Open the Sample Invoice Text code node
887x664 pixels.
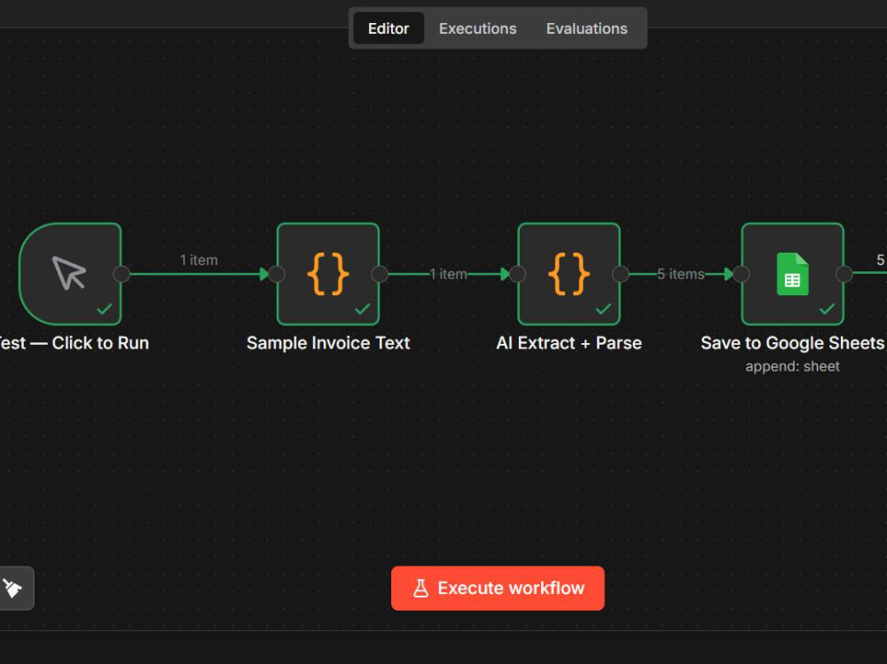coord(328,274)
